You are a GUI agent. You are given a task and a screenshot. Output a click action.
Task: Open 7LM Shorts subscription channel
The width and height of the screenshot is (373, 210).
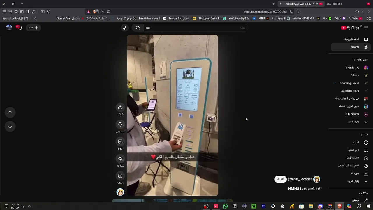(351, 114)
